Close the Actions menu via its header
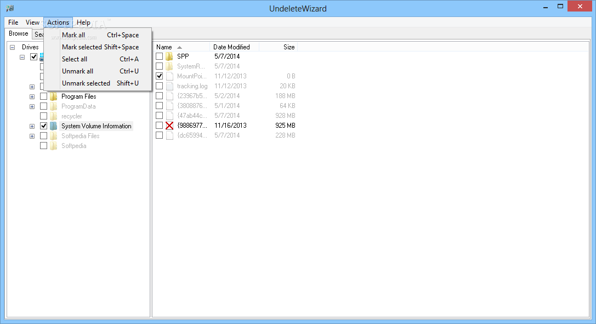Image resolution: width=596 pixels, height=324 pixels. (58, 22)
